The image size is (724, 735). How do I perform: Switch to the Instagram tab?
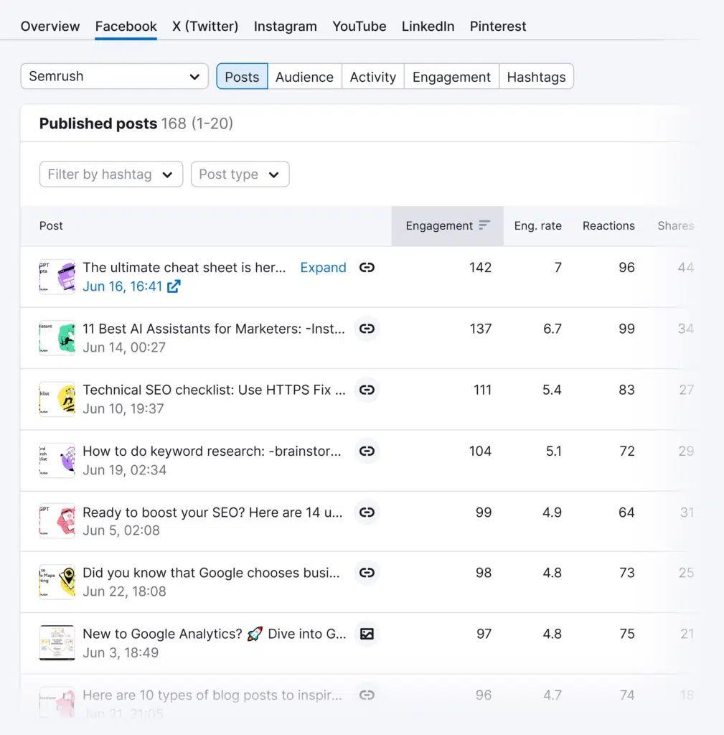tap(285, 27)
